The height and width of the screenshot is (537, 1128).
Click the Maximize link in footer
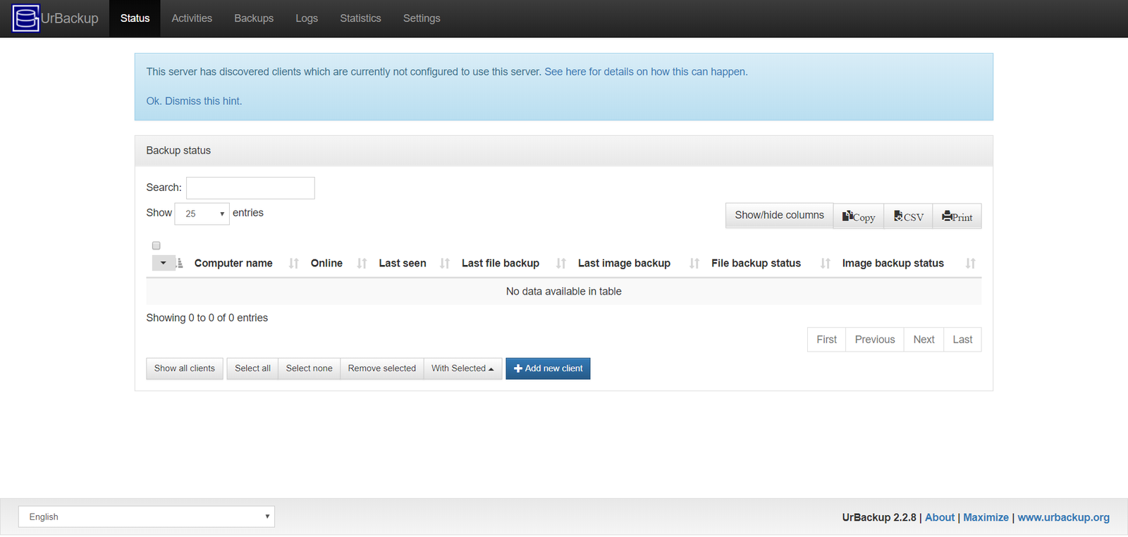point(986,517)
